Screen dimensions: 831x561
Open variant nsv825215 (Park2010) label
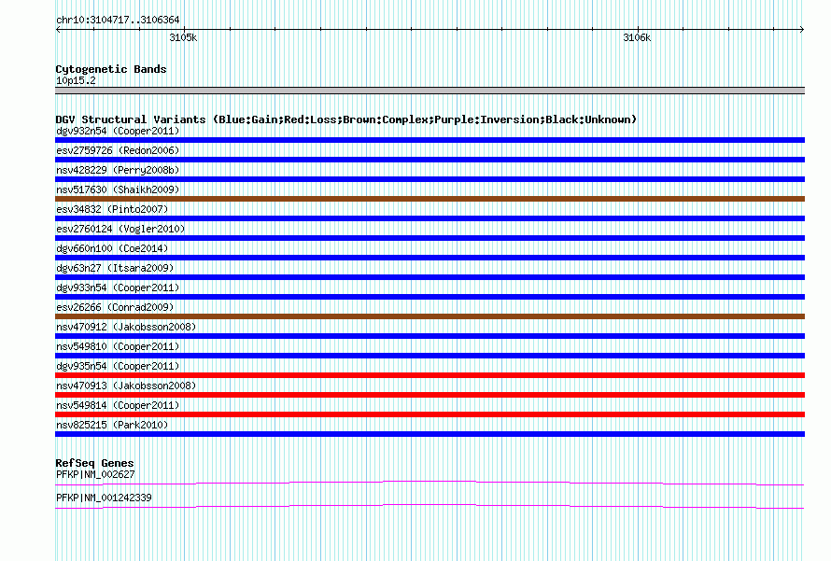112,425
